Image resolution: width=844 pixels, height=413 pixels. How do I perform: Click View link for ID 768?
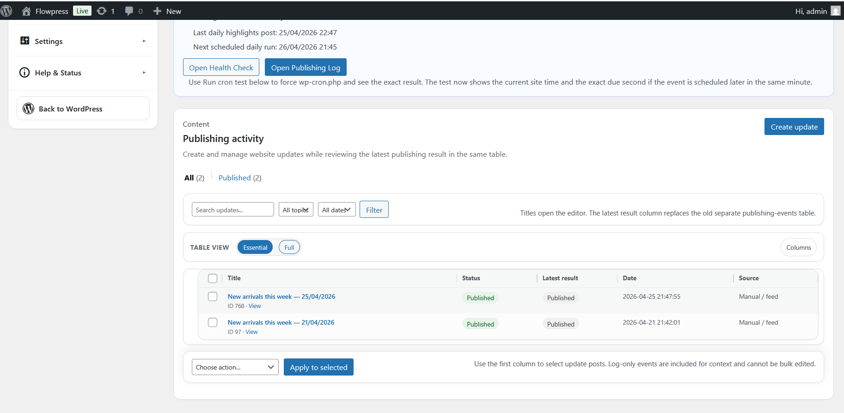pos(255,306)
